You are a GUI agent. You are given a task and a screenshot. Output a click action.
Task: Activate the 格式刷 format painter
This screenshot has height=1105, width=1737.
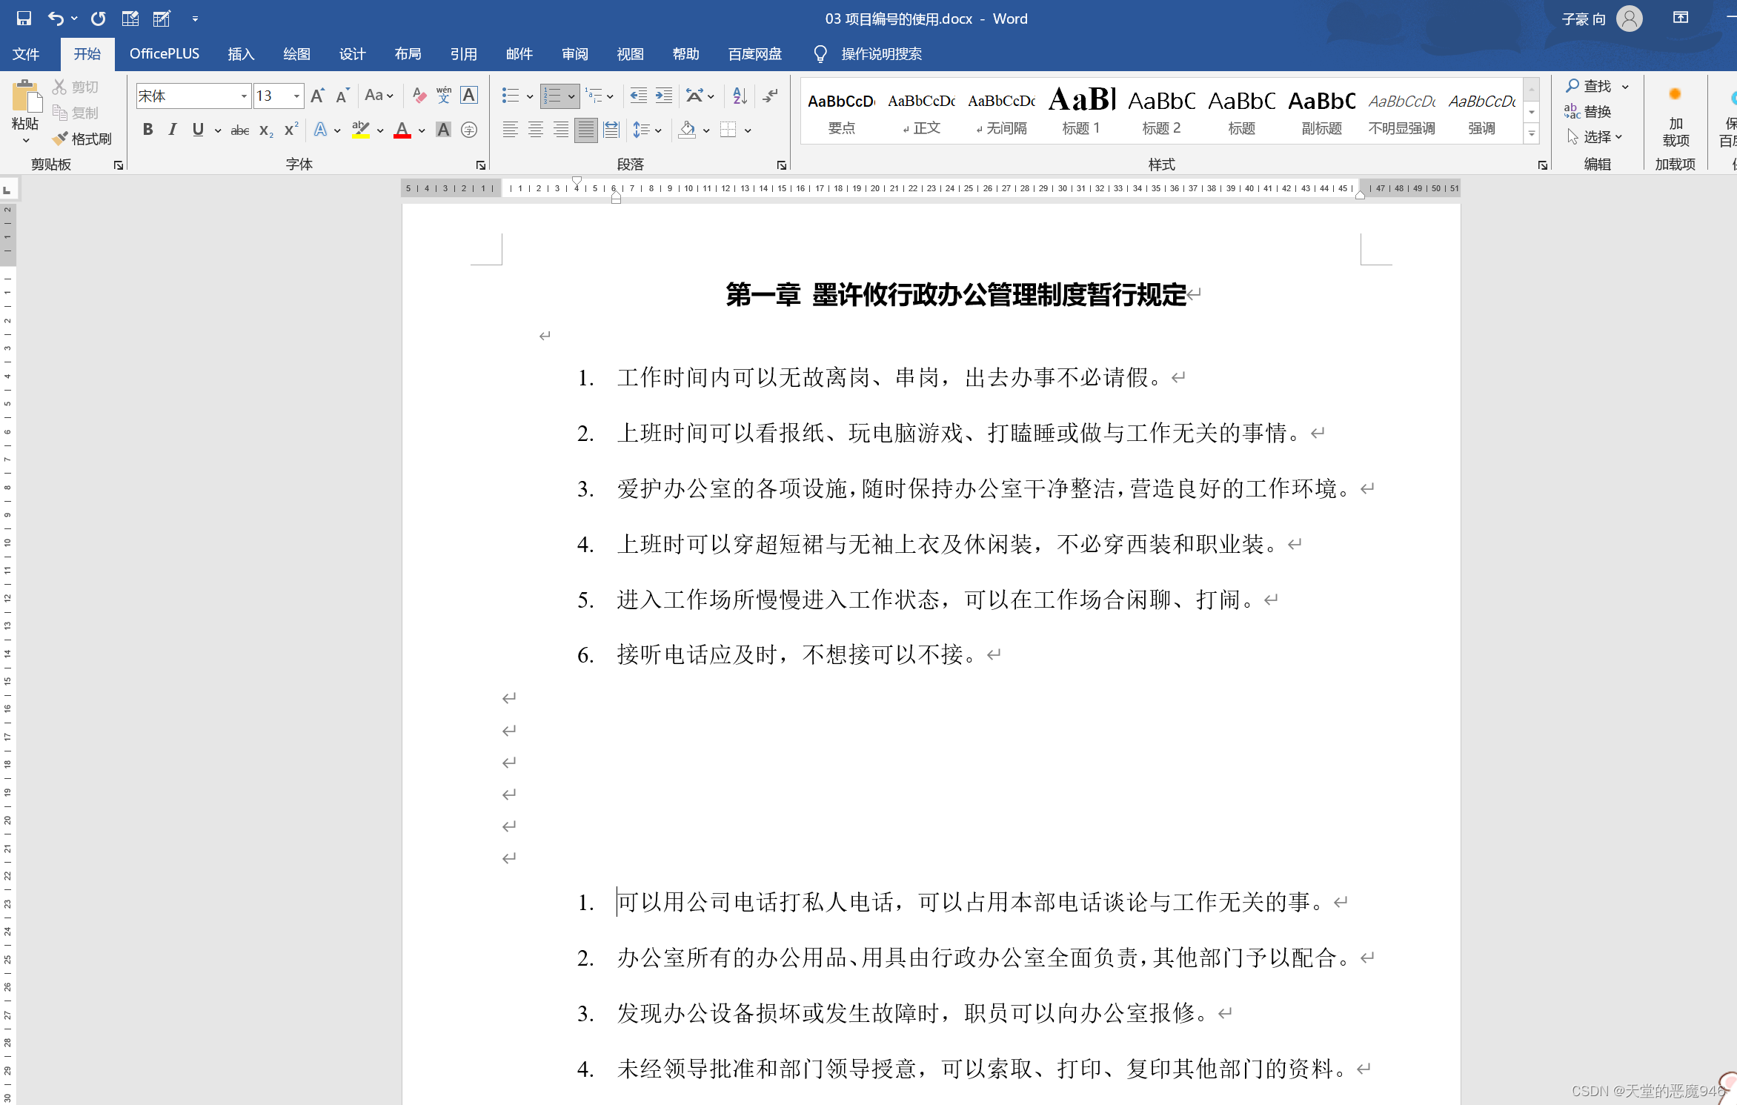(x=82, y=139)
